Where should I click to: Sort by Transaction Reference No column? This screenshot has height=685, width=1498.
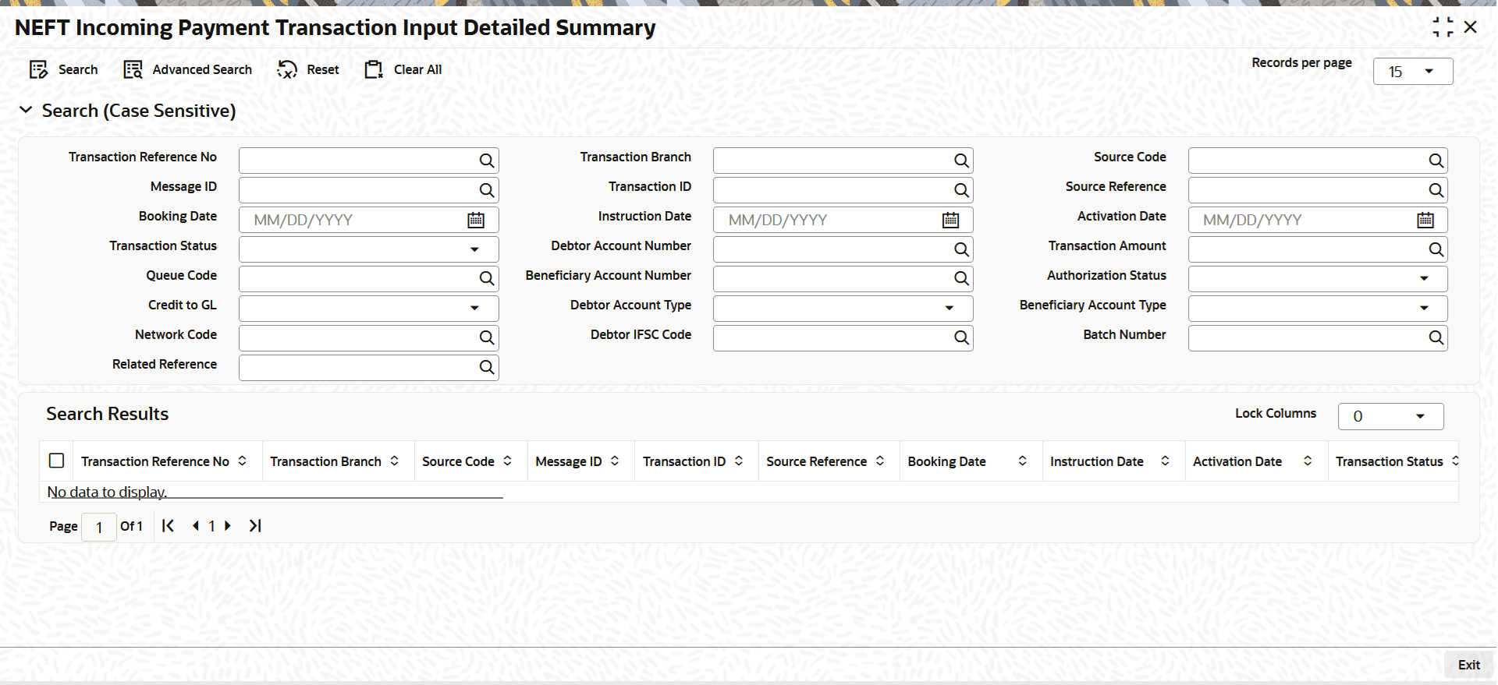pyautogui.click(x=243, y=461)
